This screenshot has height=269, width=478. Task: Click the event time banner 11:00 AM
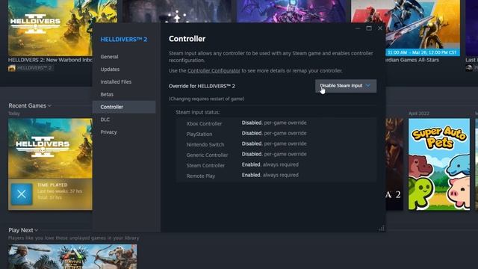(x=422, y=52)
